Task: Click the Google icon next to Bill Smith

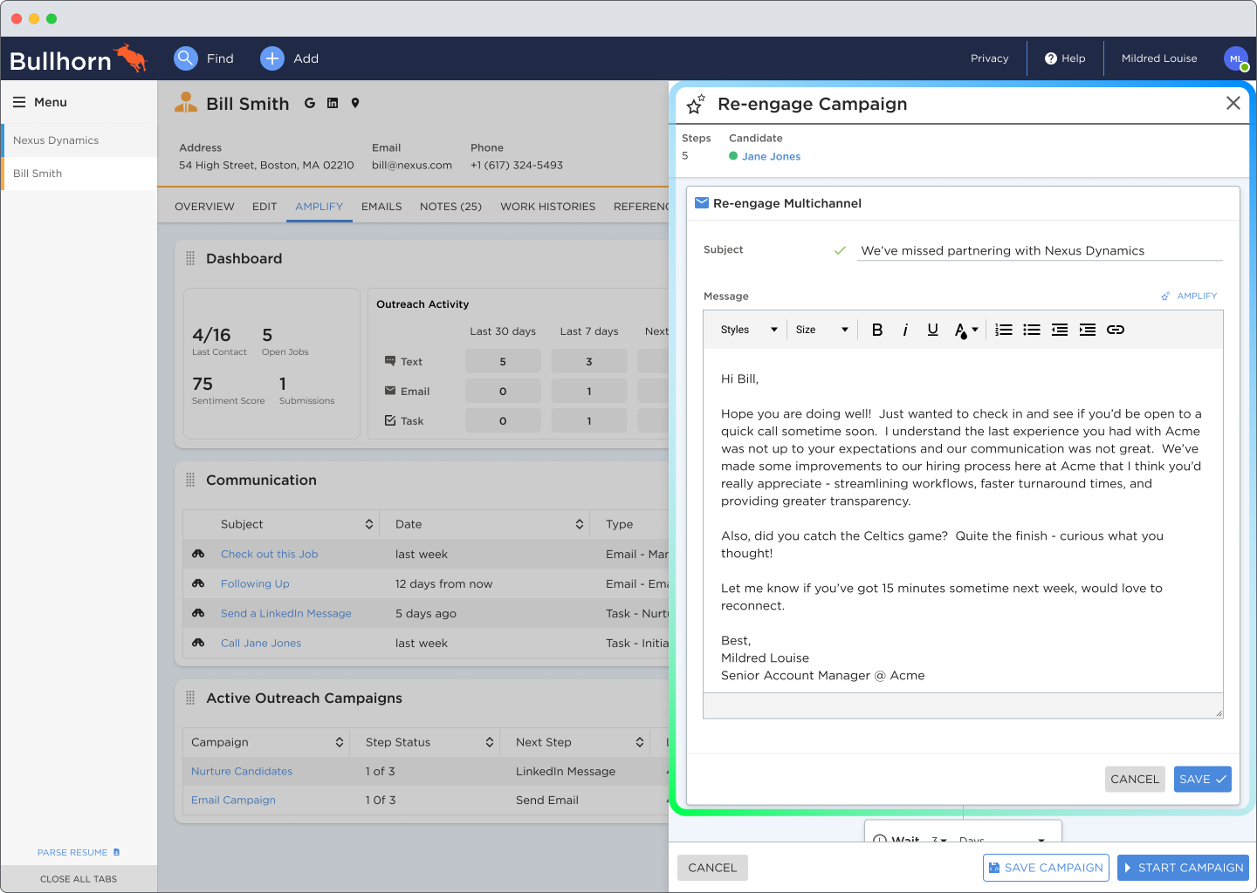Action: pyautogui.click(x=310, y=103)
